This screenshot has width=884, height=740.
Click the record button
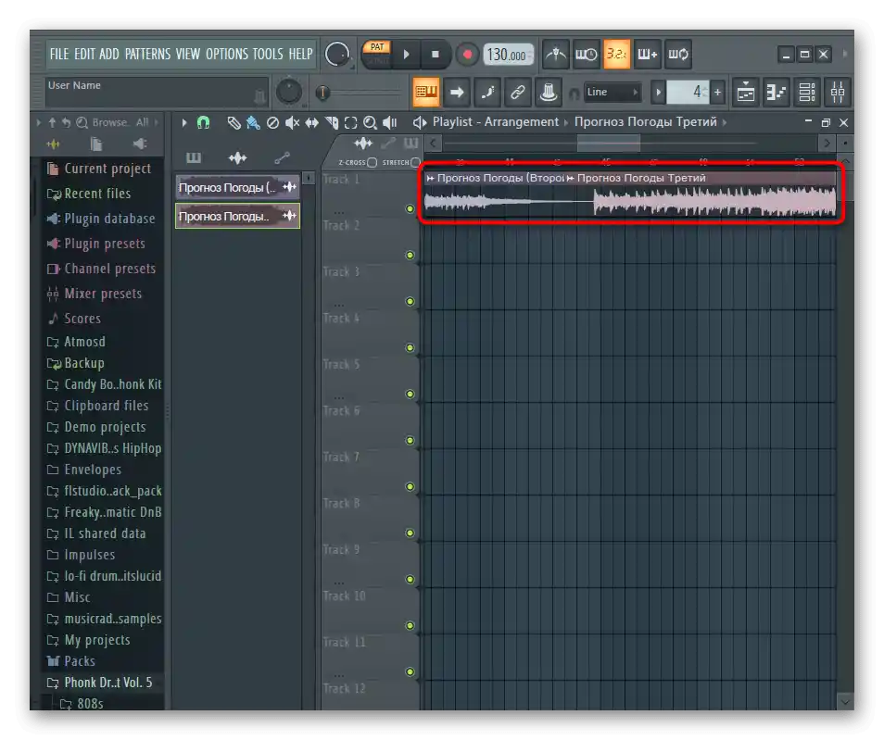467,55
